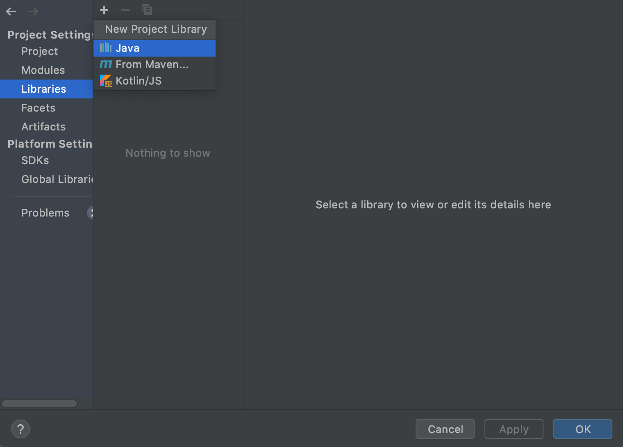Click the Java library type icon

pos(105,48)
